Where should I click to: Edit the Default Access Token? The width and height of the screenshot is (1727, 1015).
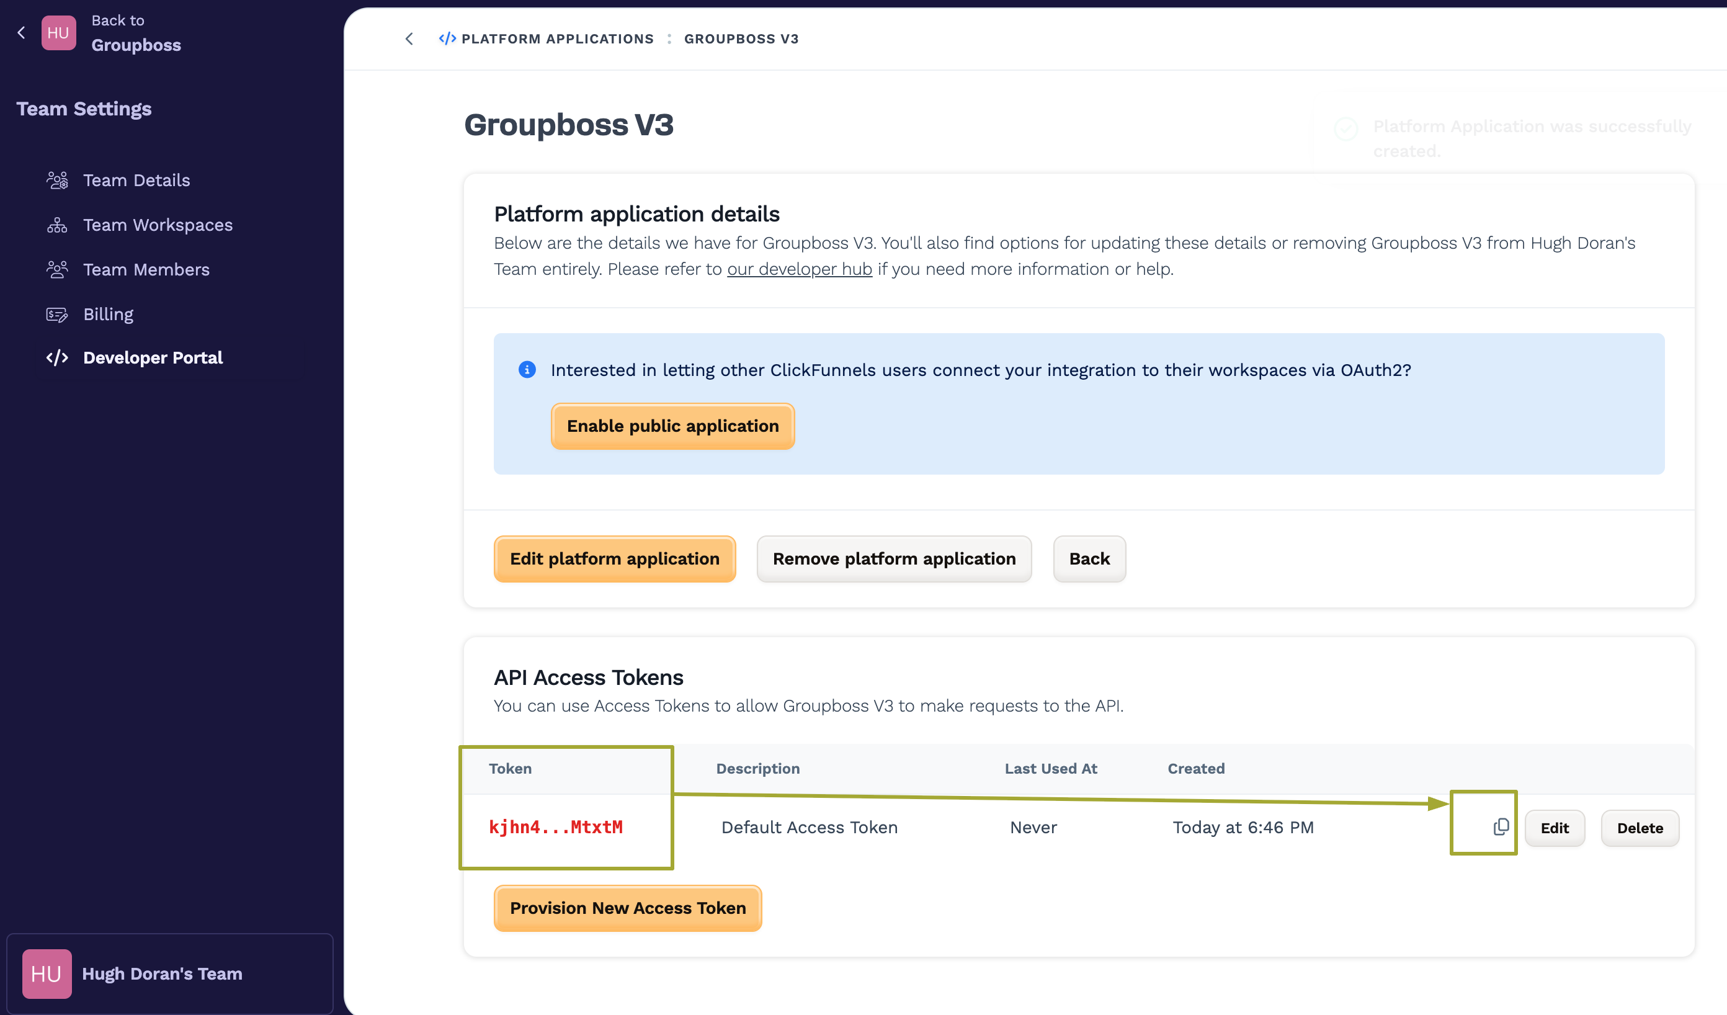pyautogui.click(x=1555, y=828)
